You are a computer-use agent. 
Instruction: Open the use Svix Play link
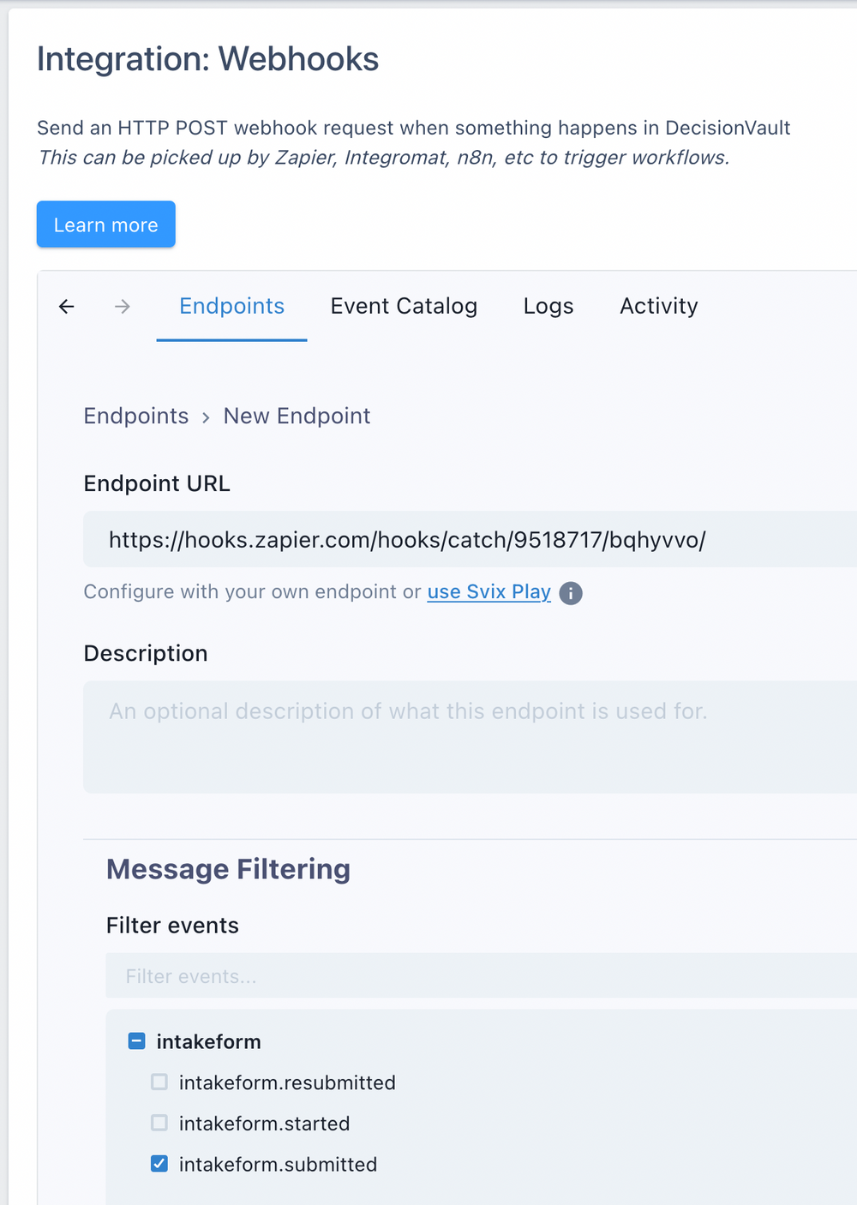488,592
